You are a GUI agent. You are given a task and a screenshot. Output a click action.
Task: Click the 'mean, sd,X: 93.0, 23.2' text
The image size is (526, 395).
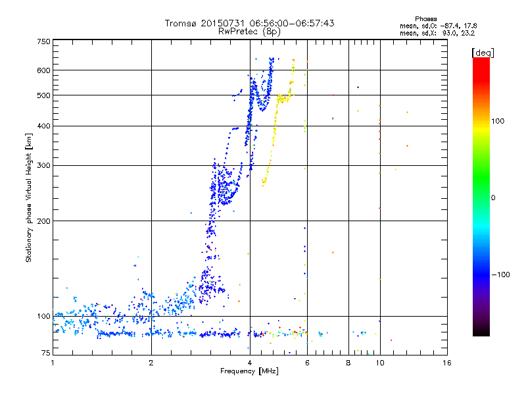click(x=437, y=33)
